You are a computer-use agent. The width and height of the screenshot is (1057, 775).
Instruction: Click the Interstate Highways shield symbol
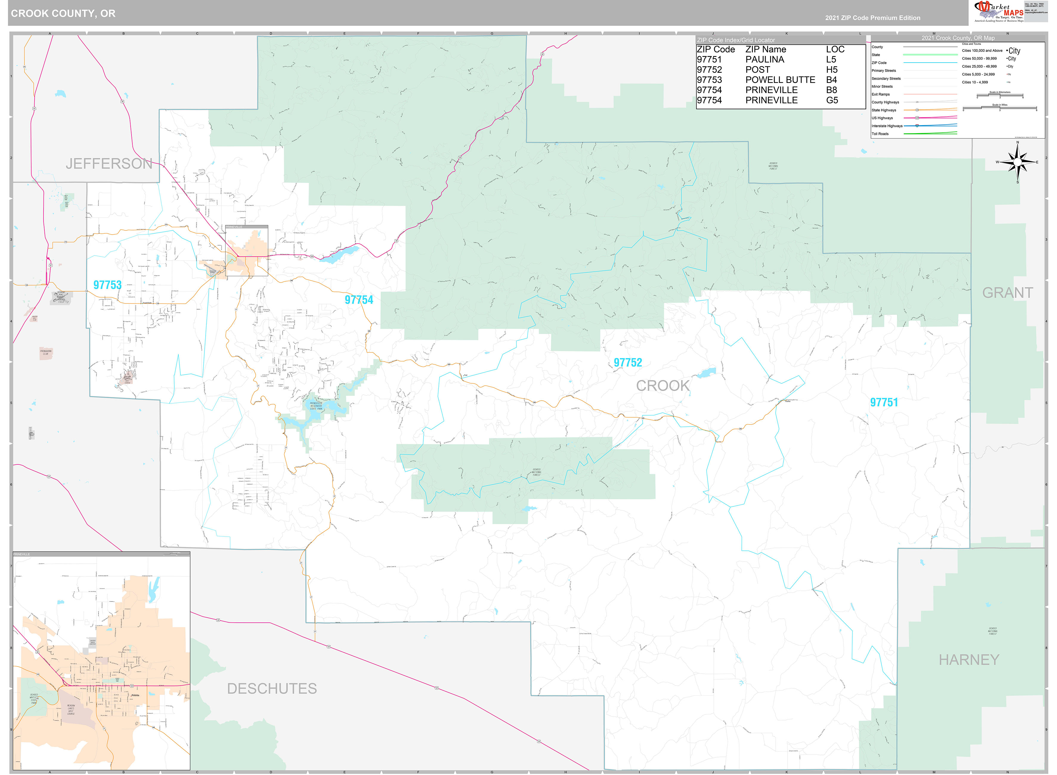click(917, 126)
